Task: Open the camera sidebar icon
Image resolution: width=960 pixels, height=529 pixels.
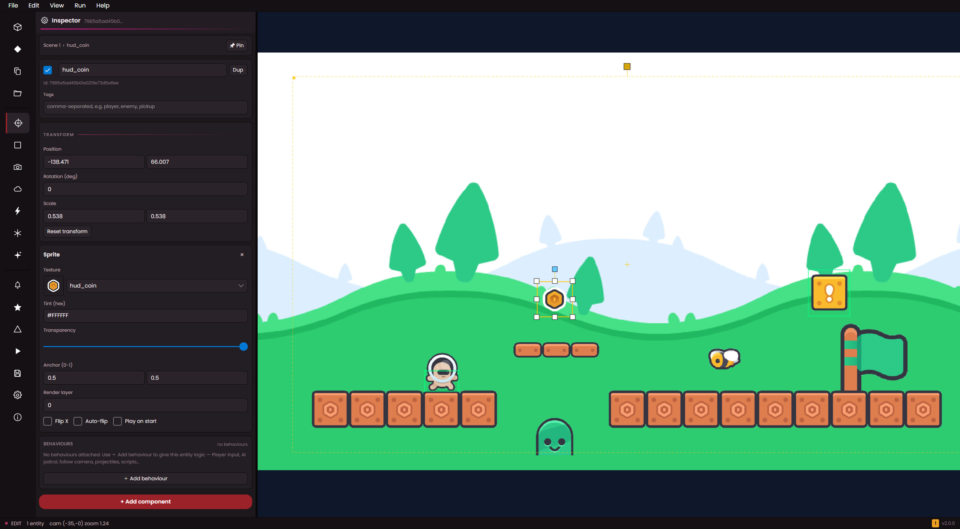Action: 18,167
